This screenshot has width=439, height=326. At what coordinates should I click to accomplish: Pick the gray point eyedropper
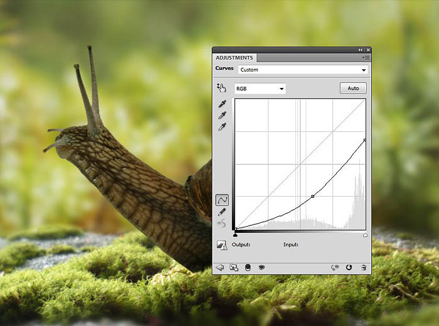[222, 115]
